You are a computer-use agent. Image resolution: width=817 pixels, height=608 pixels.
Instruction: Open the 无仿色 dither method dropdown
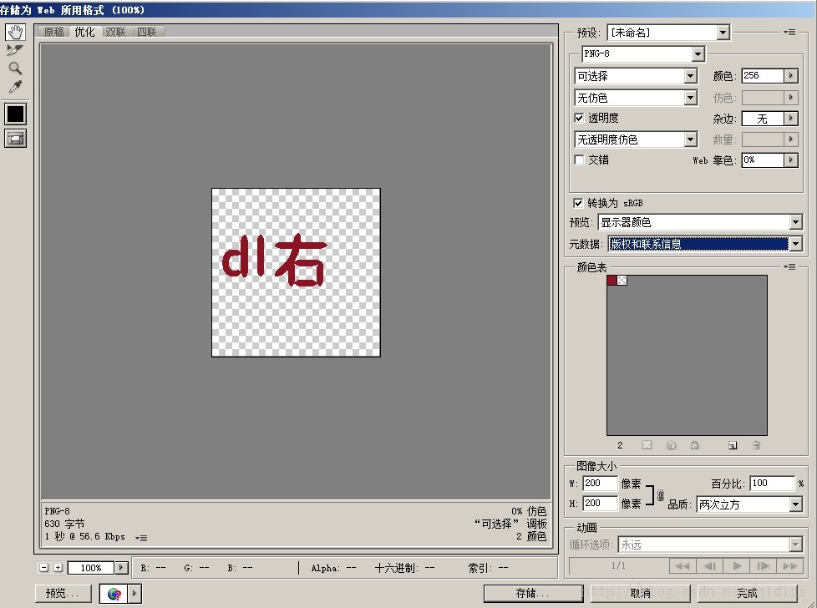click(690, 98)
